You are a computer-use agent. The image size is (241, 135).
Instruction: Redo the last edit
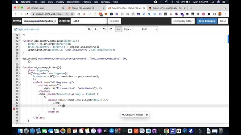click(x=111, y=29)
